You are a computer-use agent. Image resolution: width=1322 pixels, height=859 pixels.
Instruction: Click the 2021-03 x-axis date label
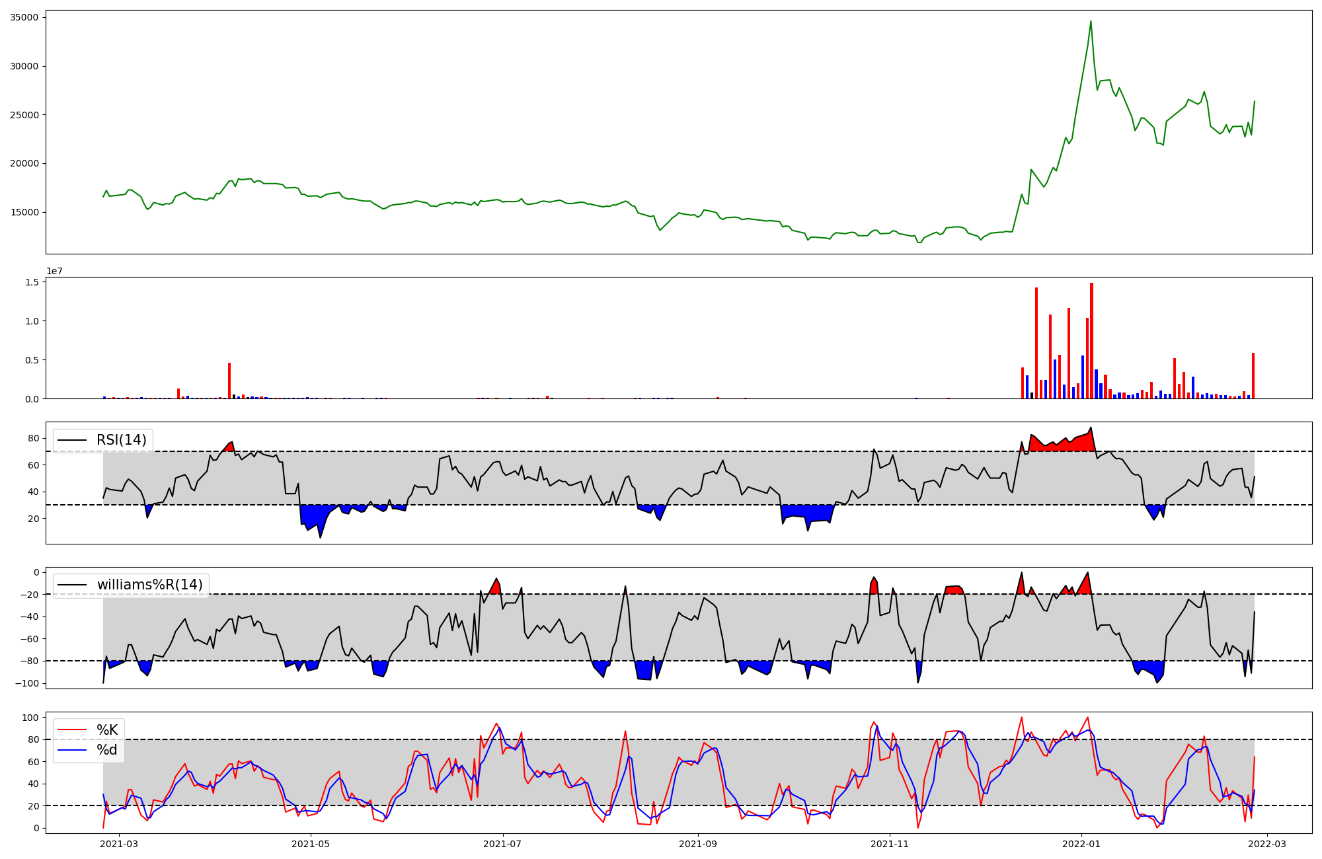[x=120, y=844]
